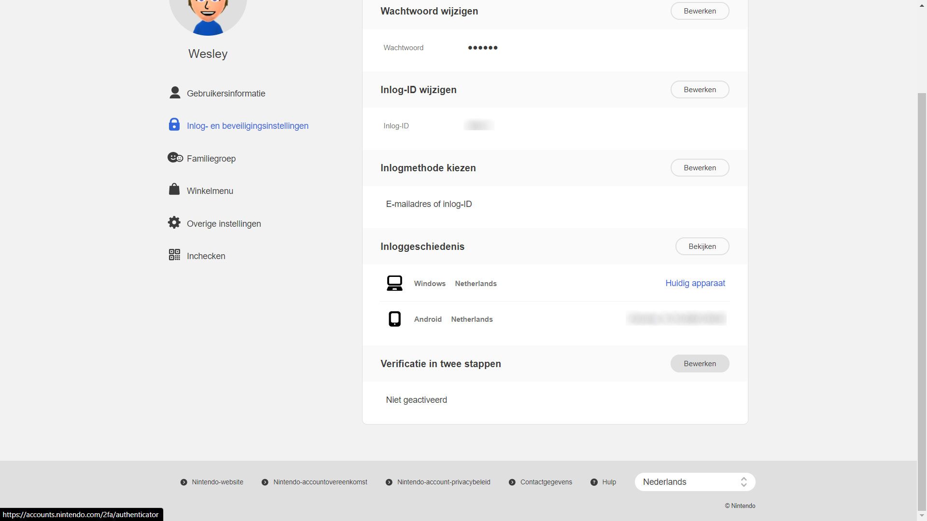Click the Nintendo-accountovereenkomst link
Viewport: 927px width, 521px height.
coord(320,481)
